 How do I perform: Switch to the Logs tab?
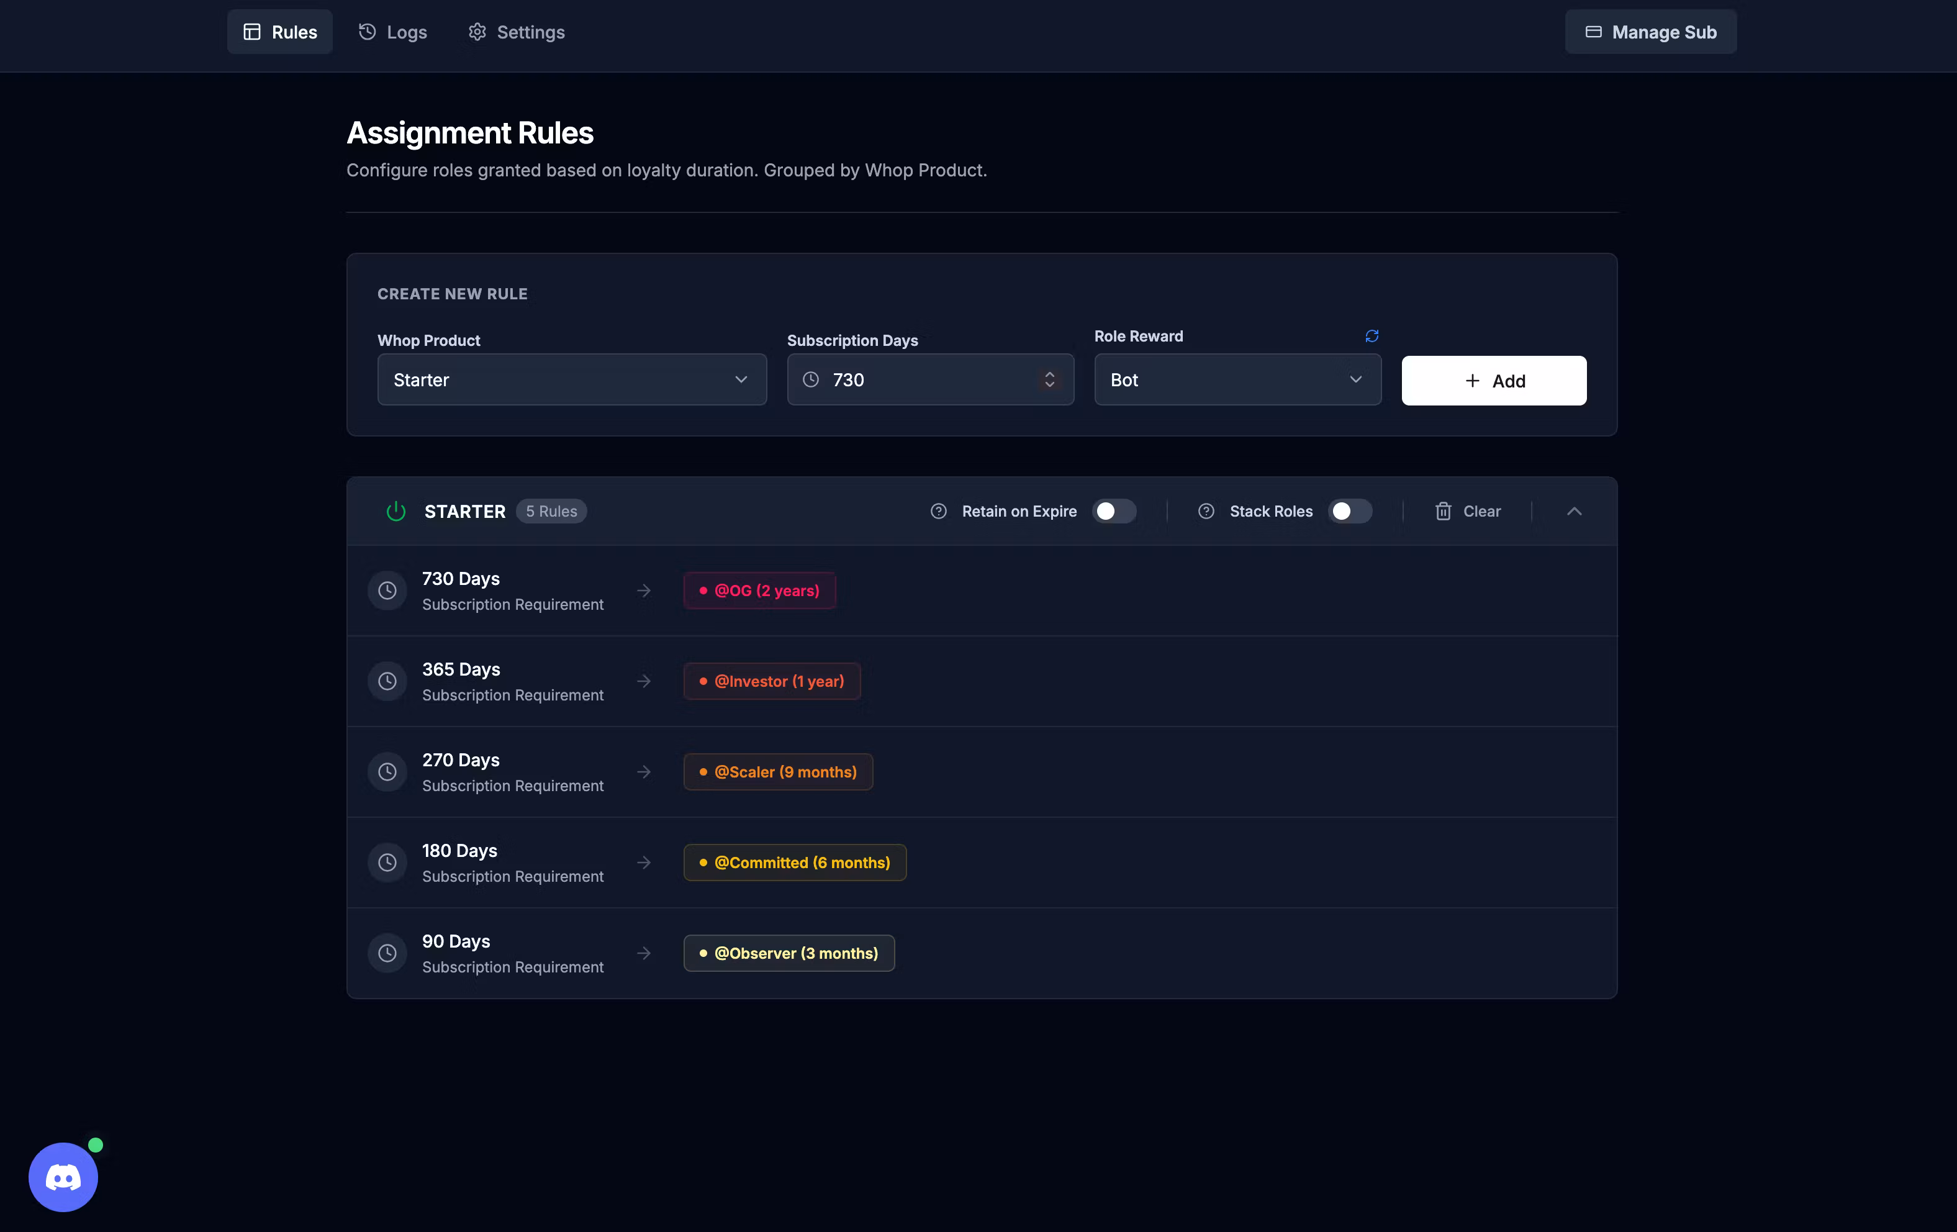click(x=392, y=32)
